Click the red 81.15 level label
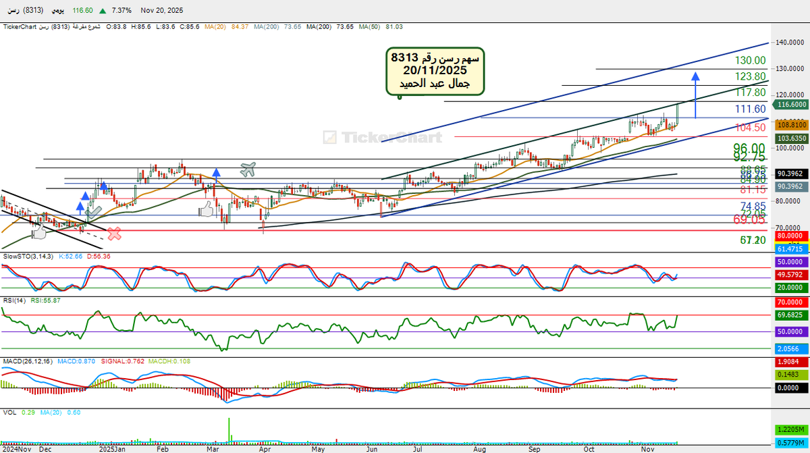The height and width of the screenshot is (453, 810). (x=752, y=190)
